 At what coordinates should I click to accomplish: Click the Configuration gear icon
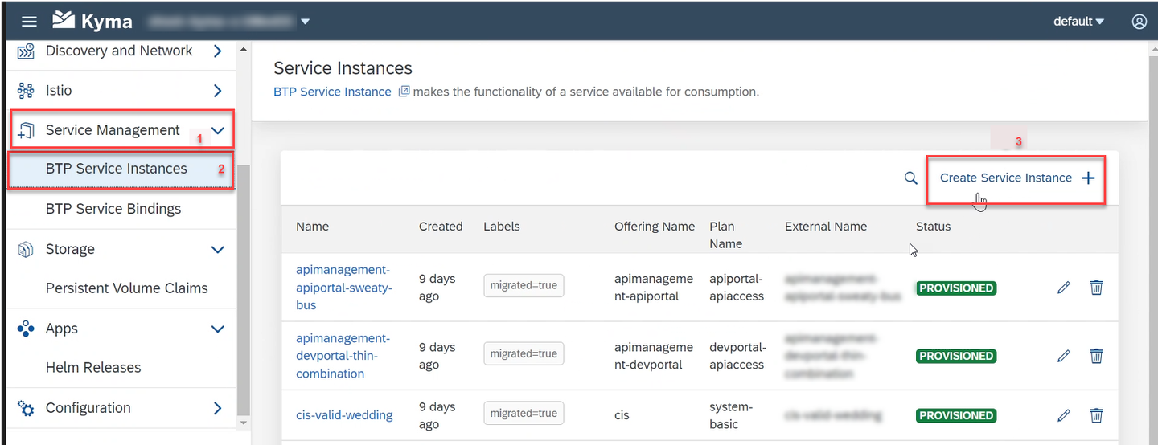(x=26, y=408)
